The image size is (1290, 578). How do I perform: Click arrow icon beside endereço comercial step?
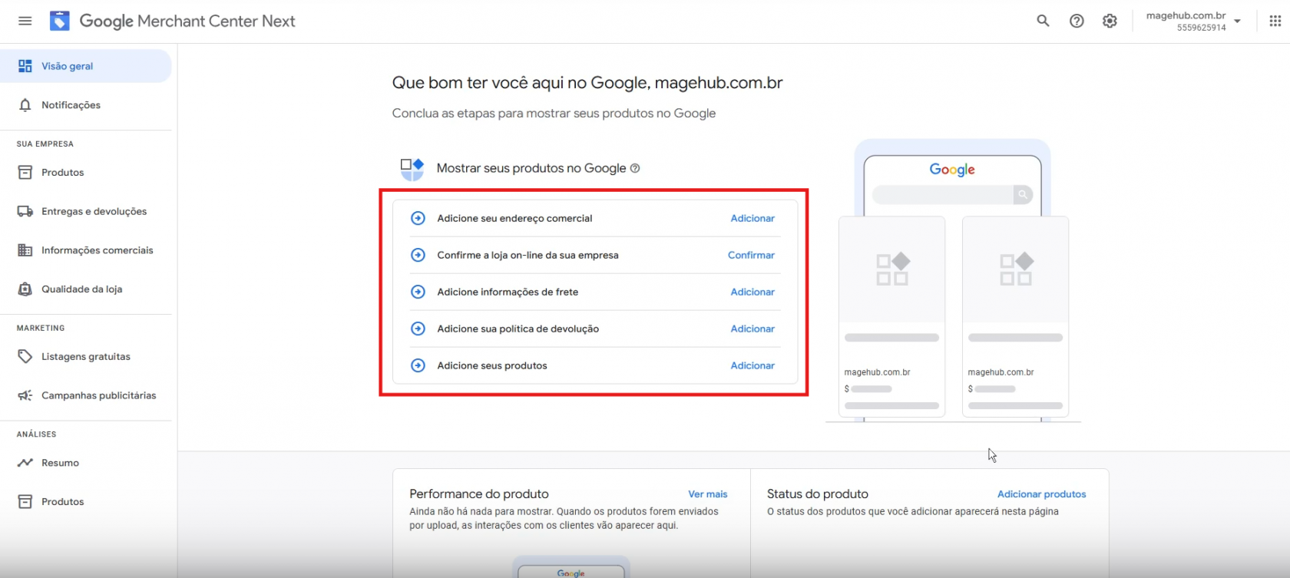(x=418, y=219)
